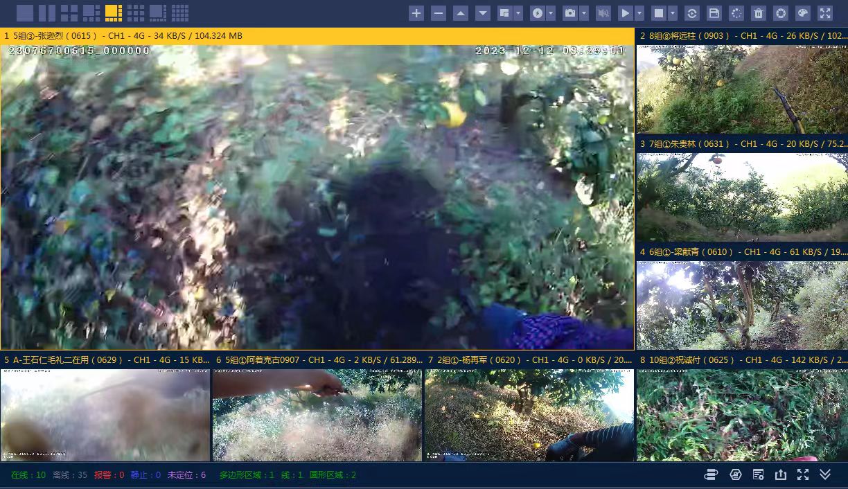Click the save disk icon
The height and width of the screenshot is (489, 848).
tap(714, 13)
